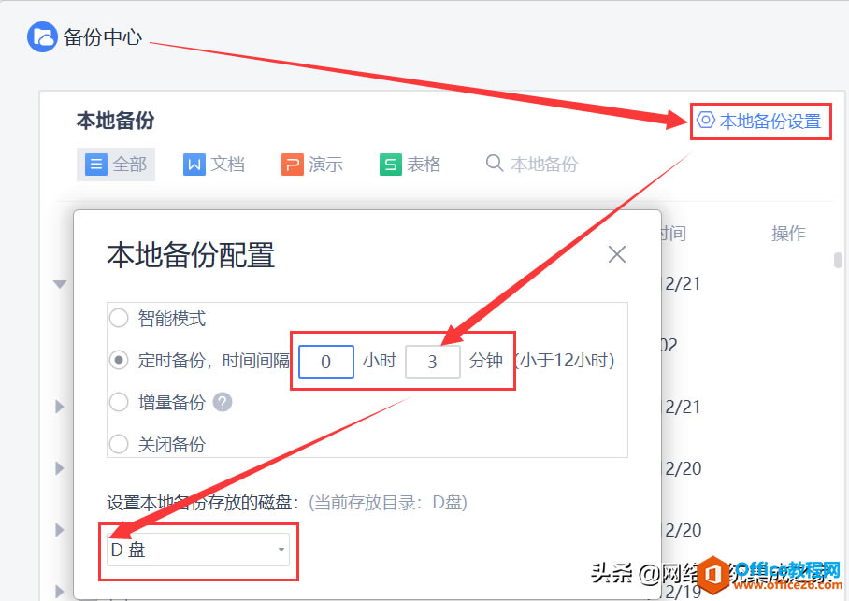Click the minutes interval input box

(x=433, y=361)
